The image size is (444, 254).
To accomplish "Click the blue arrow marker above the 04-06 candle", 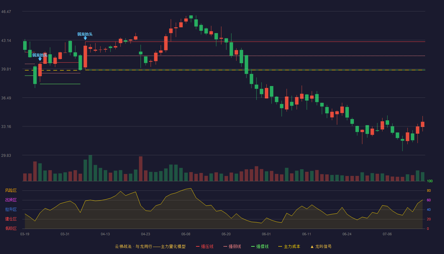I will click(85, 38).
